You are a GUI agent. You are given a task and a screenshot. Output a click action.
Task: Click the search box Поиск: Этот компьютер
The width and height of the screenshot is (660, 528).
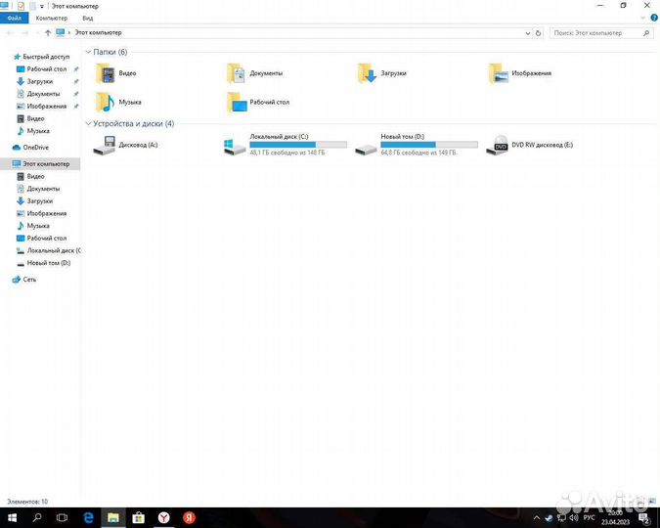pos(596,32)
